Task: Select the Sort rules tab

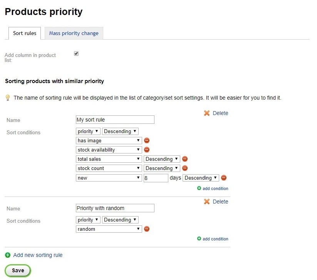Action: 25,33
